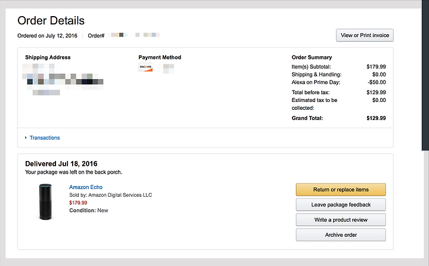The width and height of the screenshot is (429, 266).
Task: Click the $179.99 subtotal value in Order Summary
Action: pyautogui.click(x=376, y=67)
